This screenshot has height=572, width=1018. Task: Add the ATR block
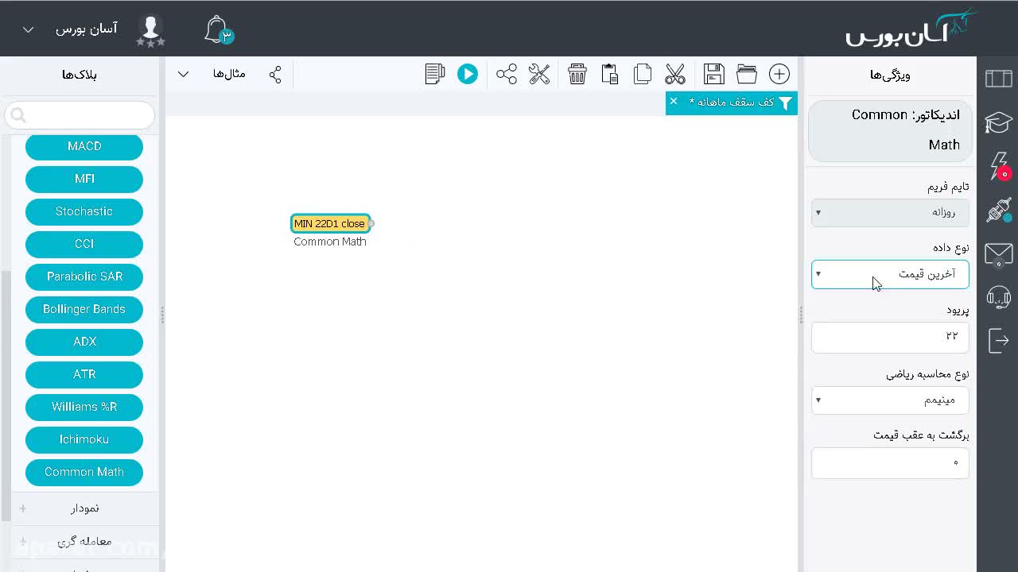coord(84,374)
